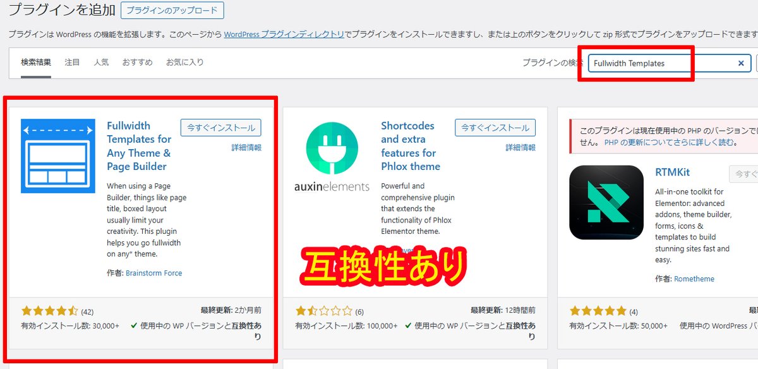758x369 pixels.
Task: Open the お気に入り tab
Action: tap(184, 63)
